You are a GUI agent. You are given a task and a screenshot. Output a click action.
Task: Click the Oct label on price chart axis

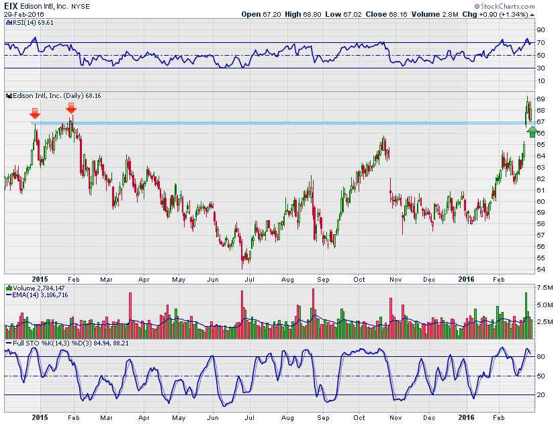359,280
